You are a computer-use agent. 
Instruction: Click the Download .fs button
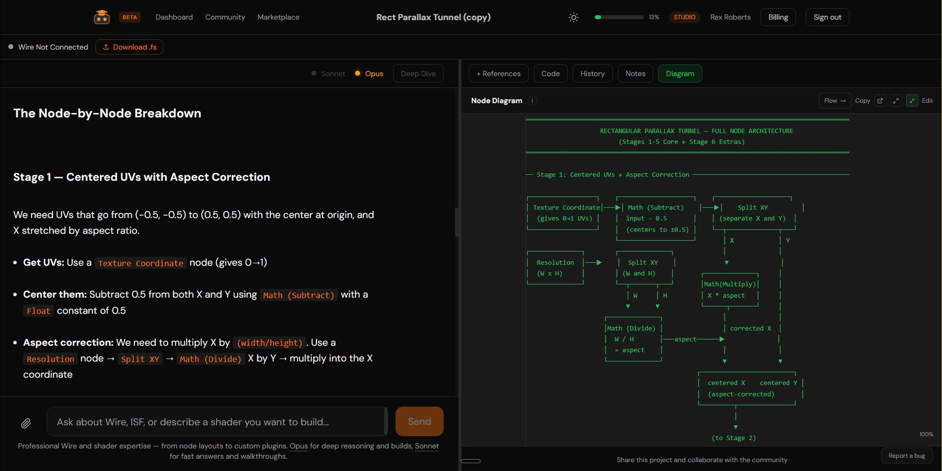click(x=129, y=47)
